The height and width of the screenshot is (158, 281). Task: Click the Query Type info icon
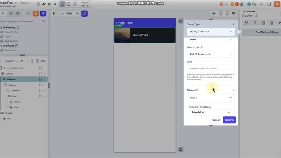202,47
